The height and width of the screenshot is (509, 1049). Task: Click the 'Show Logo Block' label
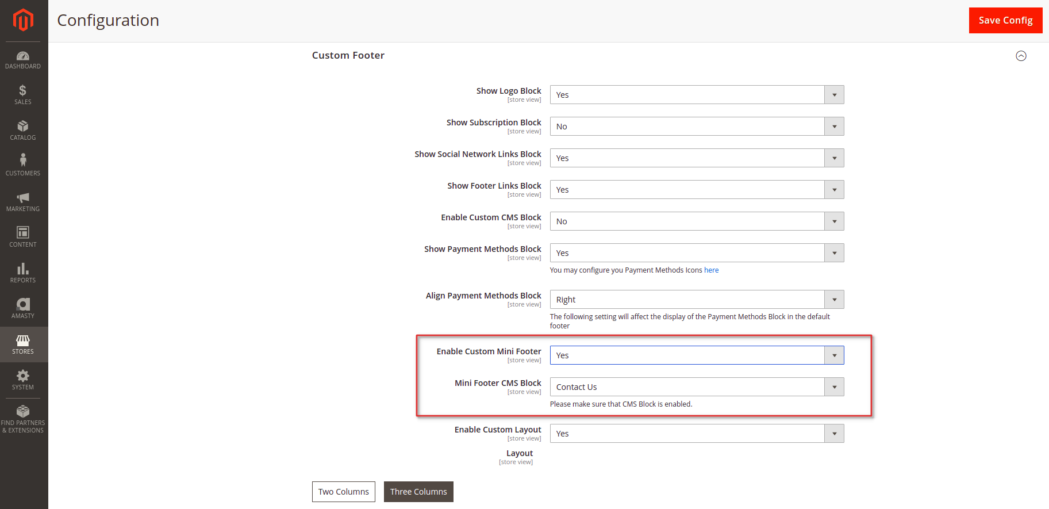pos(509,91)
